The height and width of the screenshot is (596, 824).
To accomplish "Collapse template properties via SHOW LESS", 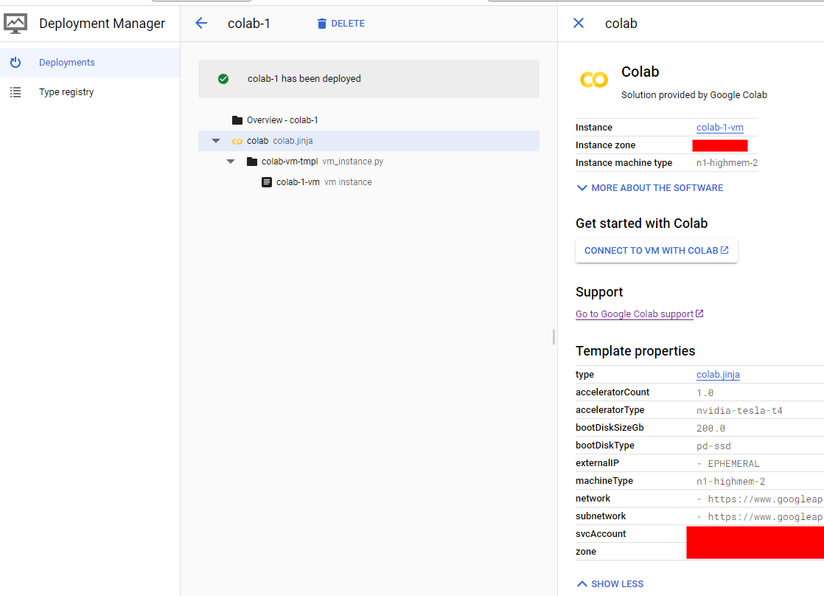I will click(610, 583).
